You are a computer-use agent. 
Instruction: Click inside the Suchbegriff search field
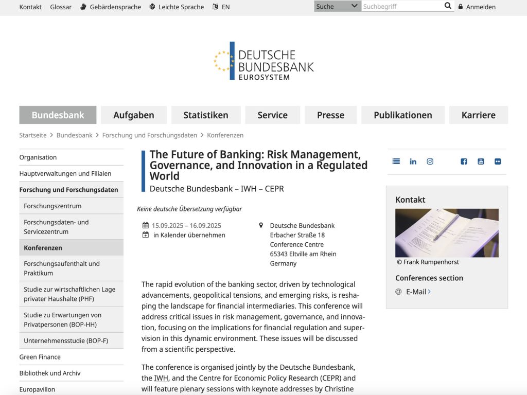pos(401,6)
